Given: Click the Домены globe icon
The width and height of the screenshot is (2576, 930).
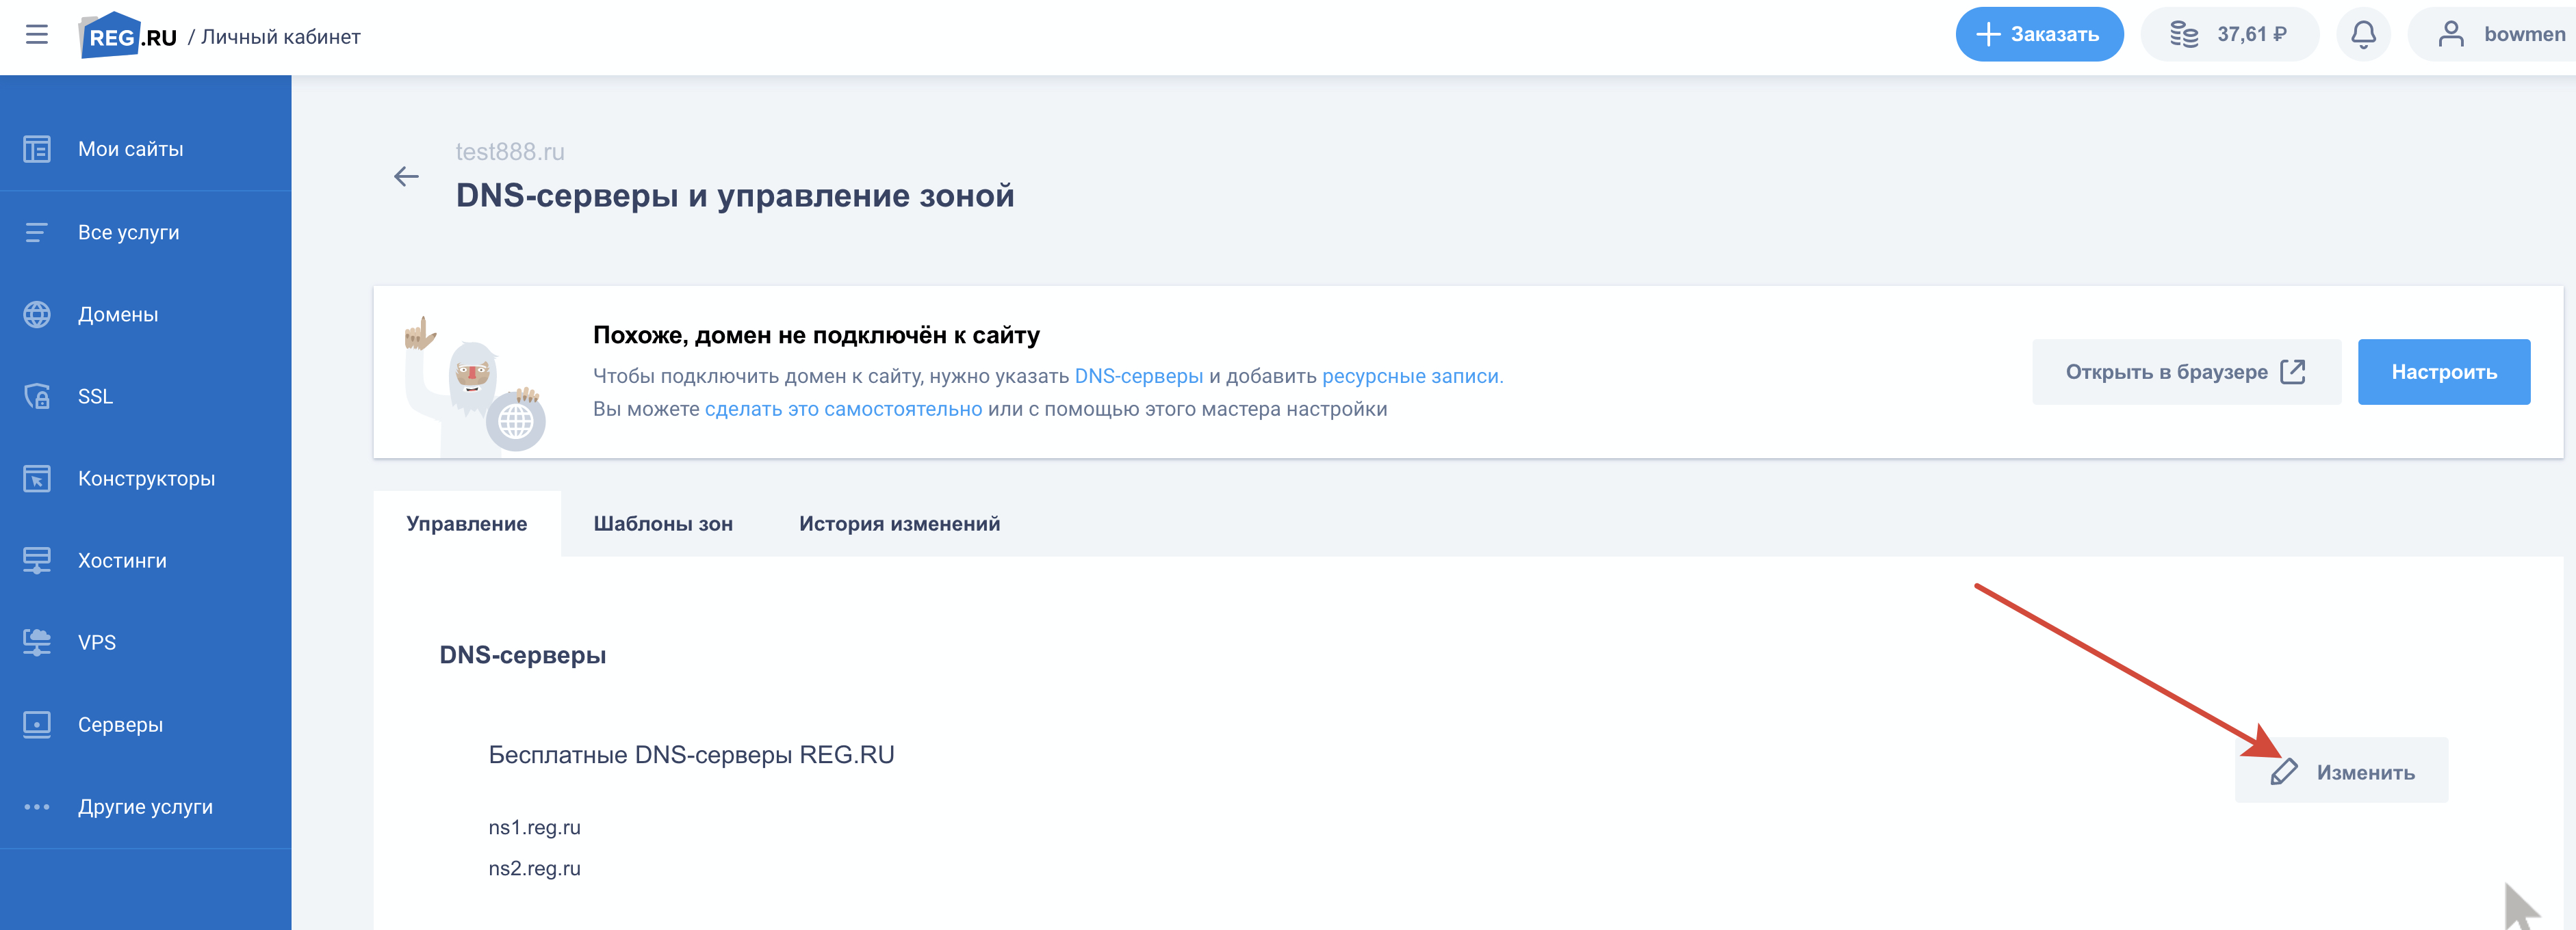Looking at the screenshot, I should (37, 314).
